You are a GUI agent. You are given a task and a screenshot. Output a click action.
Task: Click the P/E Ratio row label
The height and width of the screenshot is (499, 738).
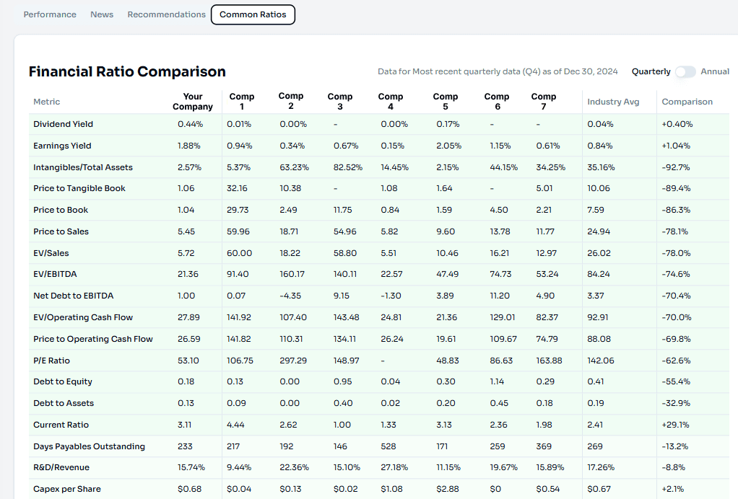pos(51,361)
